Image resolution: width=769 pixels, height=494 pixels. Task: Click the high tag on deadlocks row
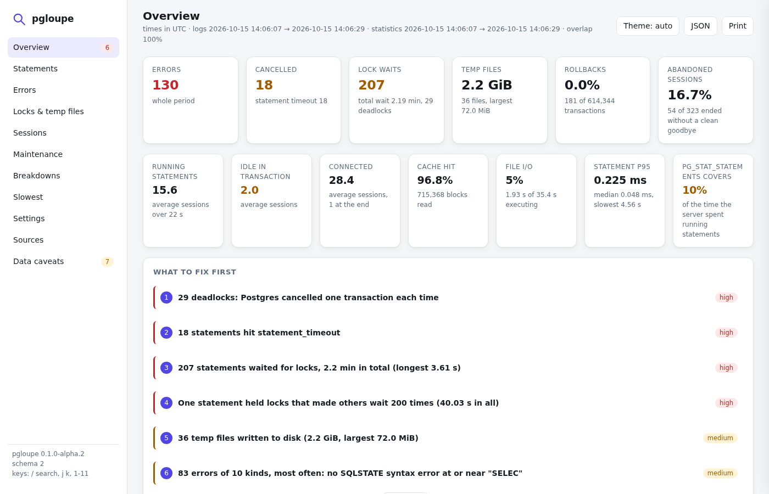click(x=726, y=297)
